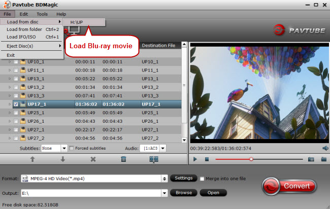Choose Exit from File menu

pyautogui.click(x=31, y=55)
